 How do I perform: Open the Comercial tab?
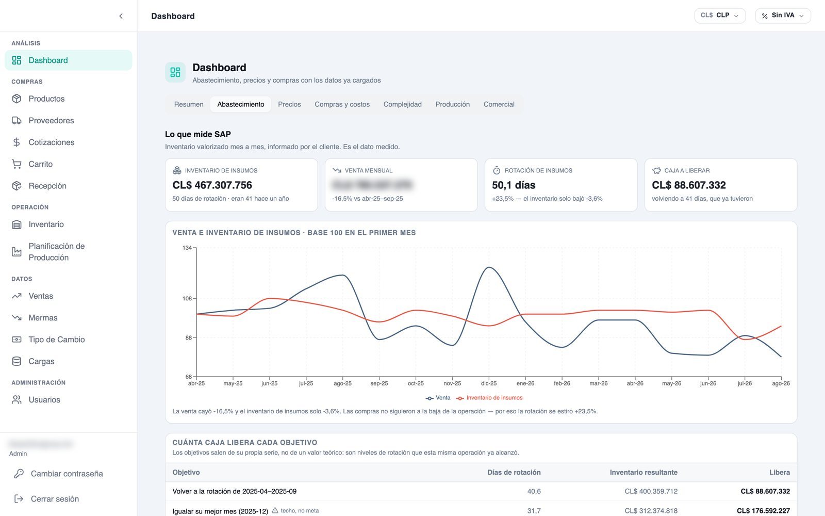tap(499, 104)
